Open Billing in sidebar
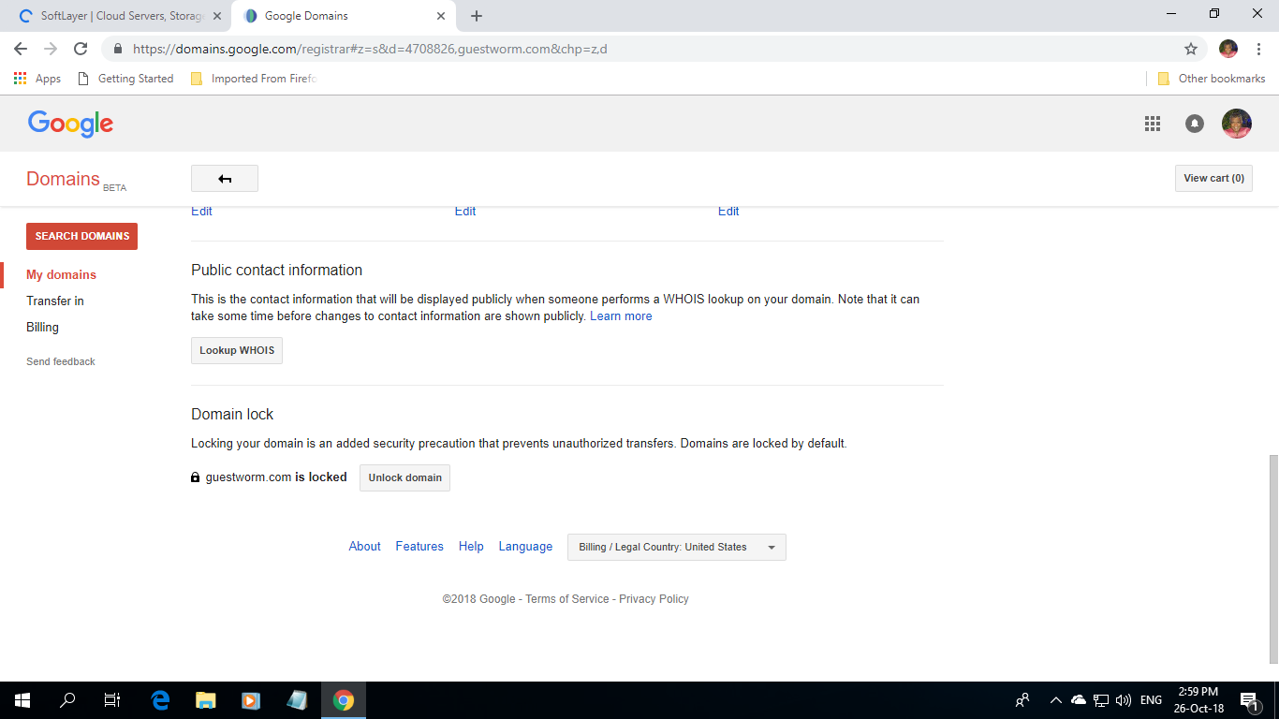Screen dimensions: 1279x719 click(x=42, y=327)
